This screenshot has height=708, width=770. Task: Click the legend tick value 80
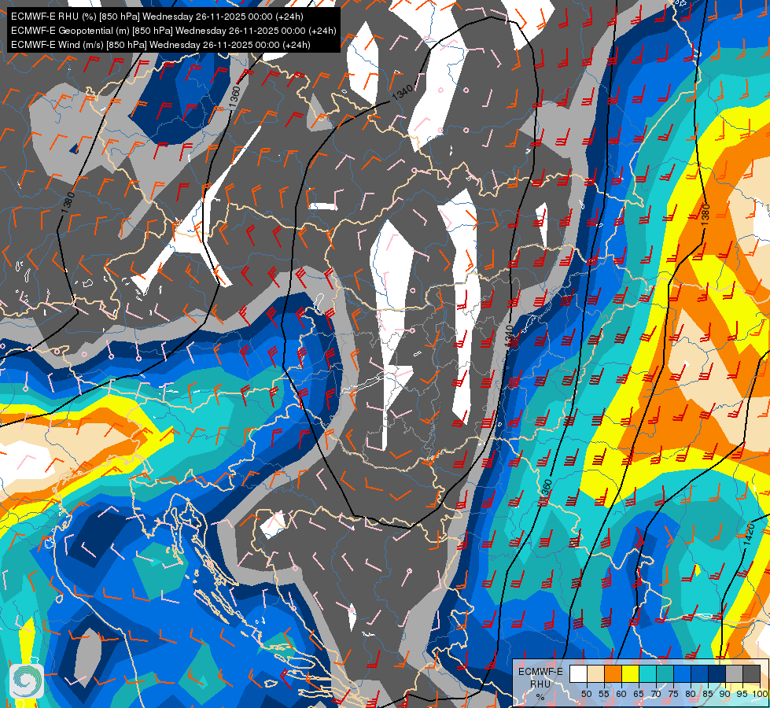coord(691,694)
